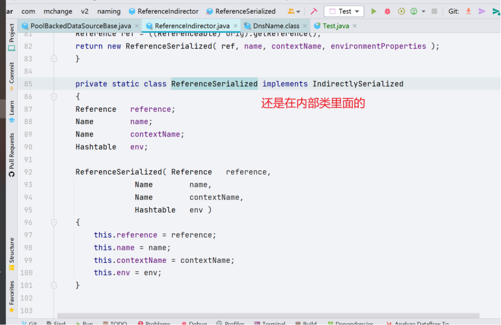The width and height of the screenshot is (501, 325).
Task: Expand the Code With Me dropdown arrow
Action: coord(298,12)
